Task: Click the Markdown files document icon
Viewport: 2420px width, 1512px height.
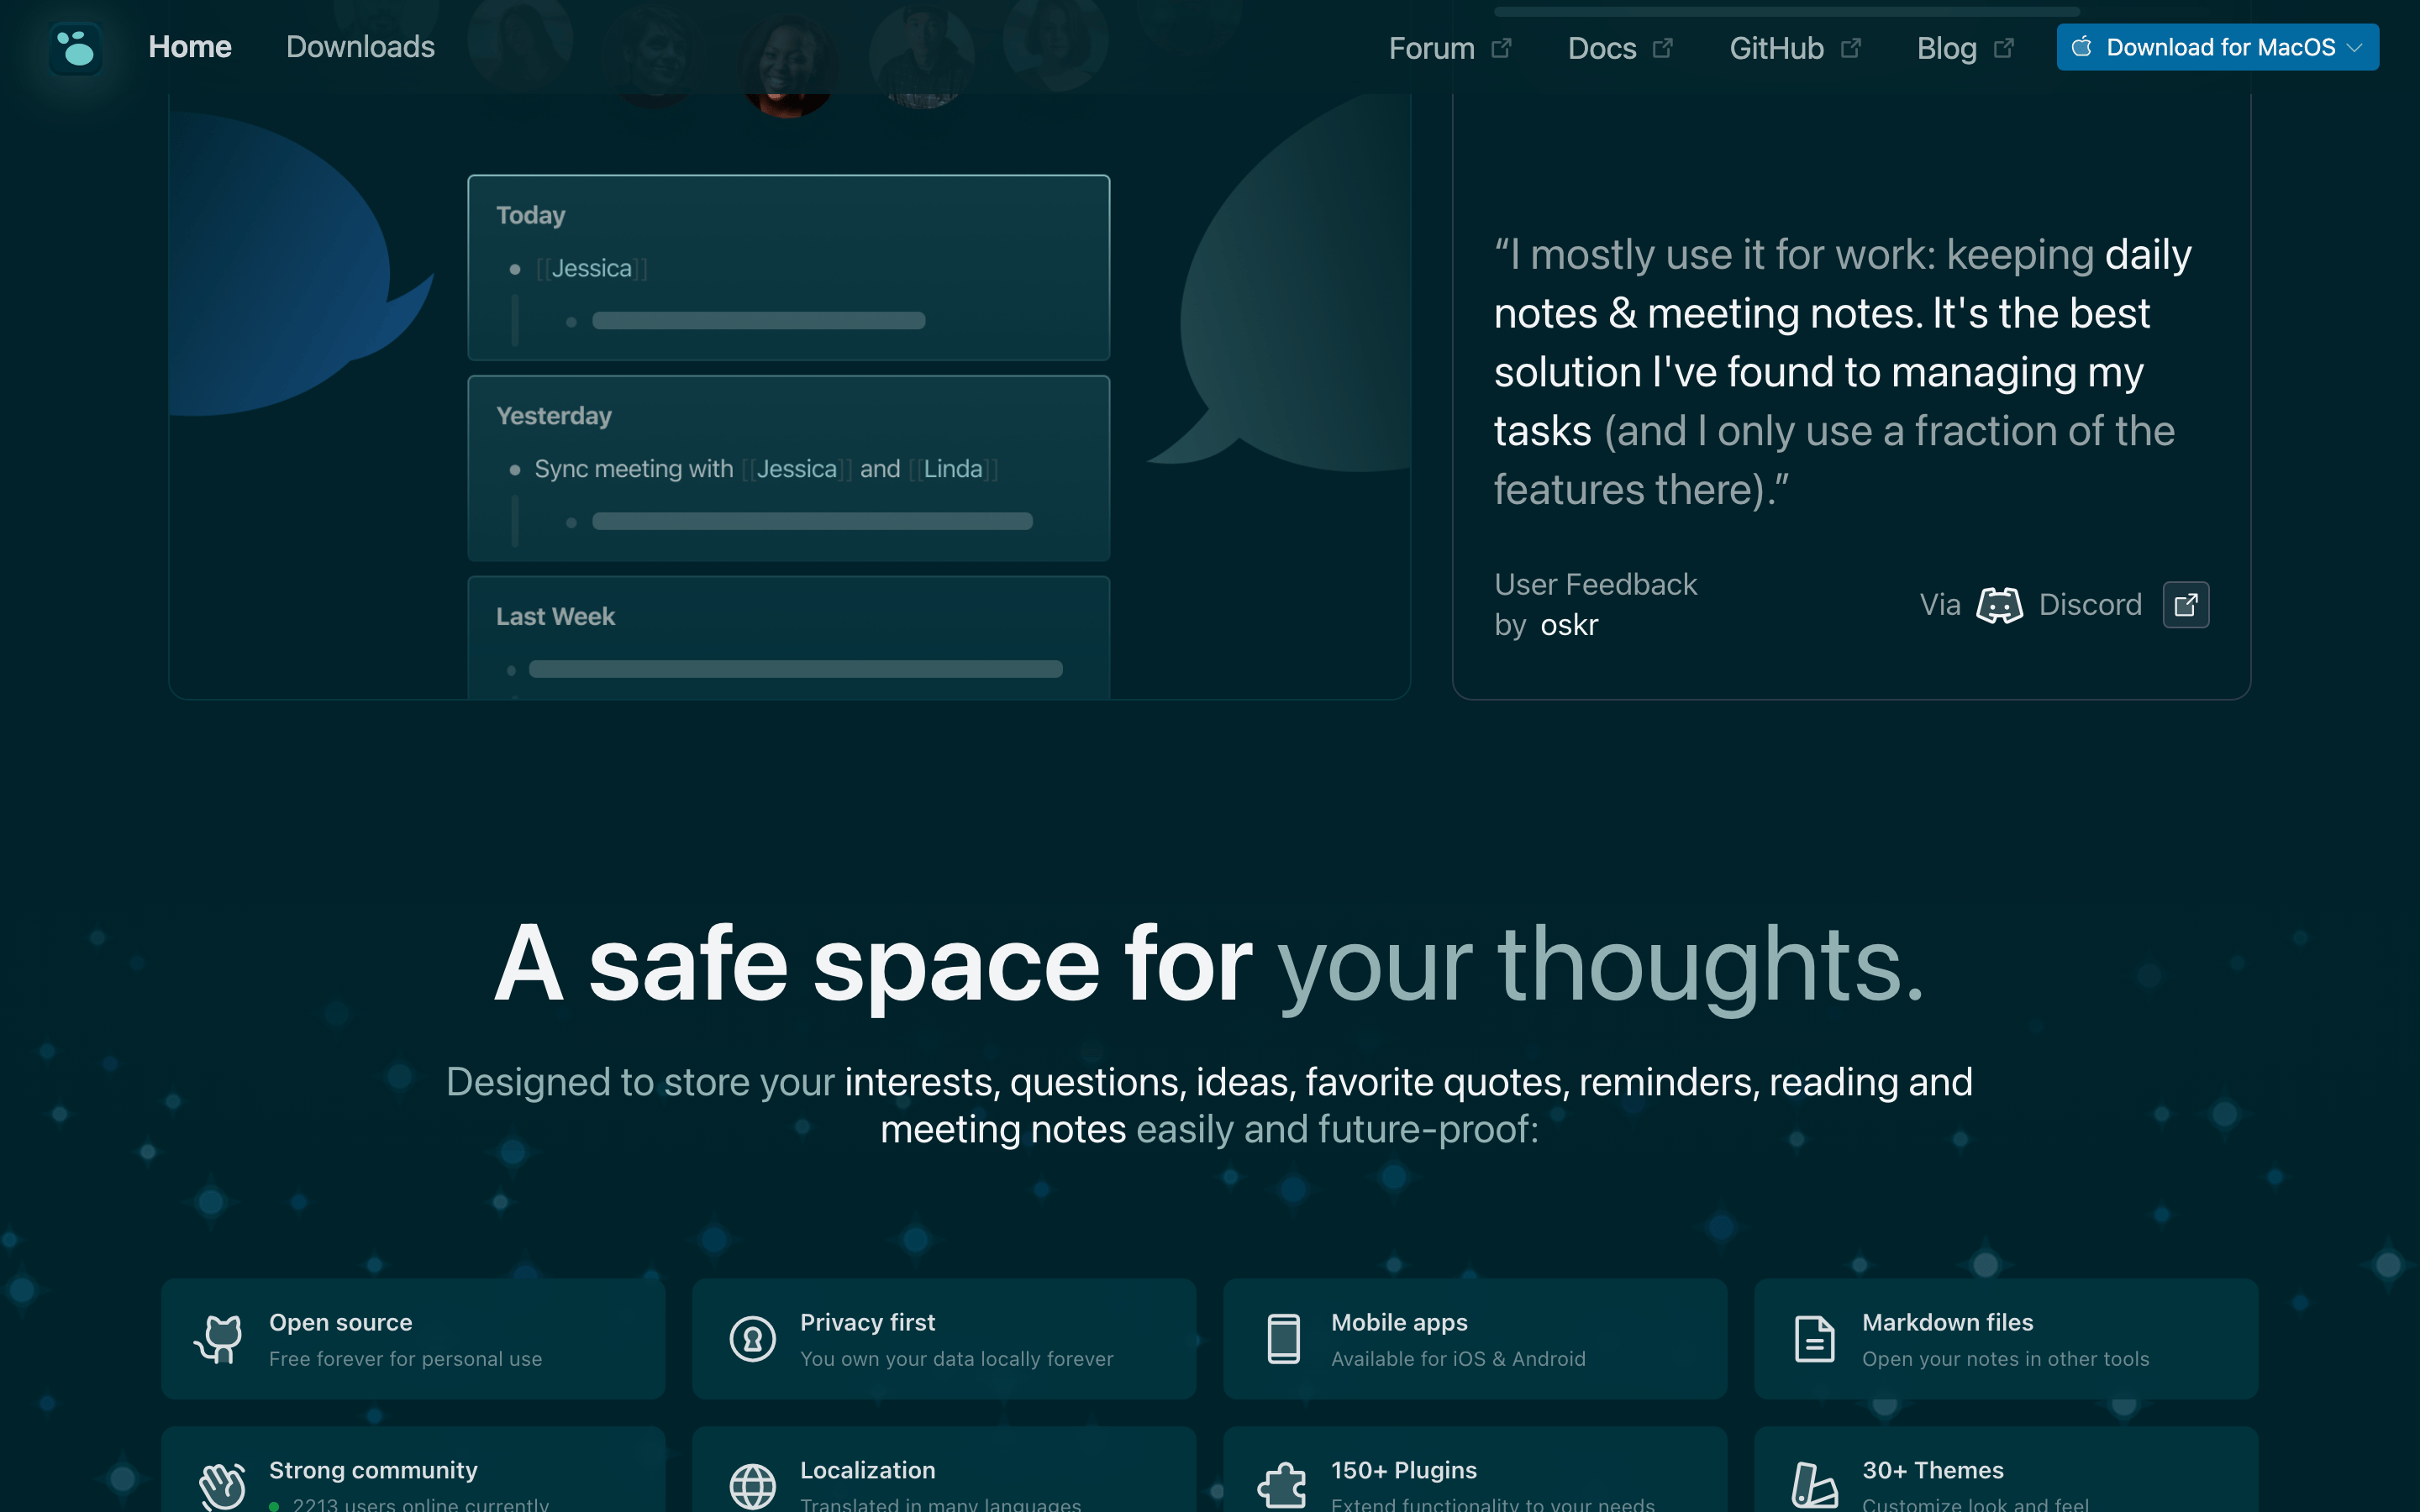Action: point(1814,1339)
